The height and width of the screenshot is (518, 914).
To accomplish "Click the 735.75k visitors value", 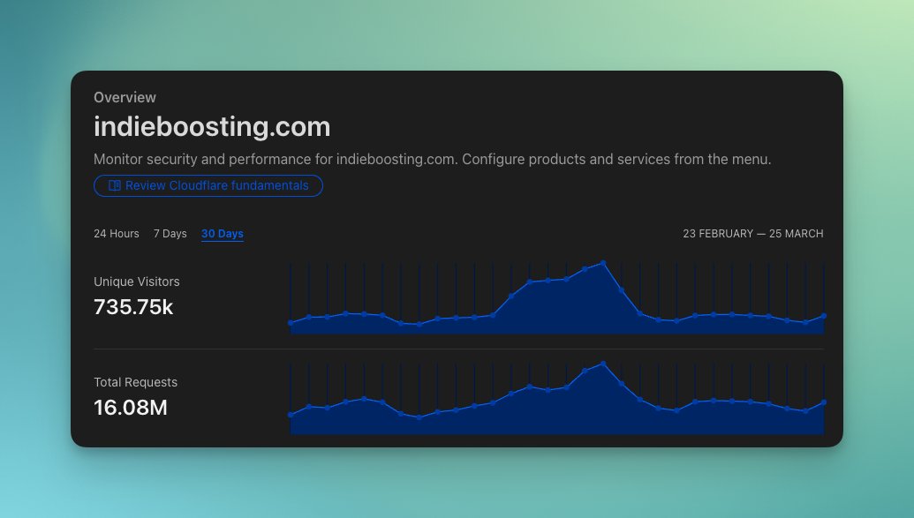I will pyautogui.click(x=133, y=307).
